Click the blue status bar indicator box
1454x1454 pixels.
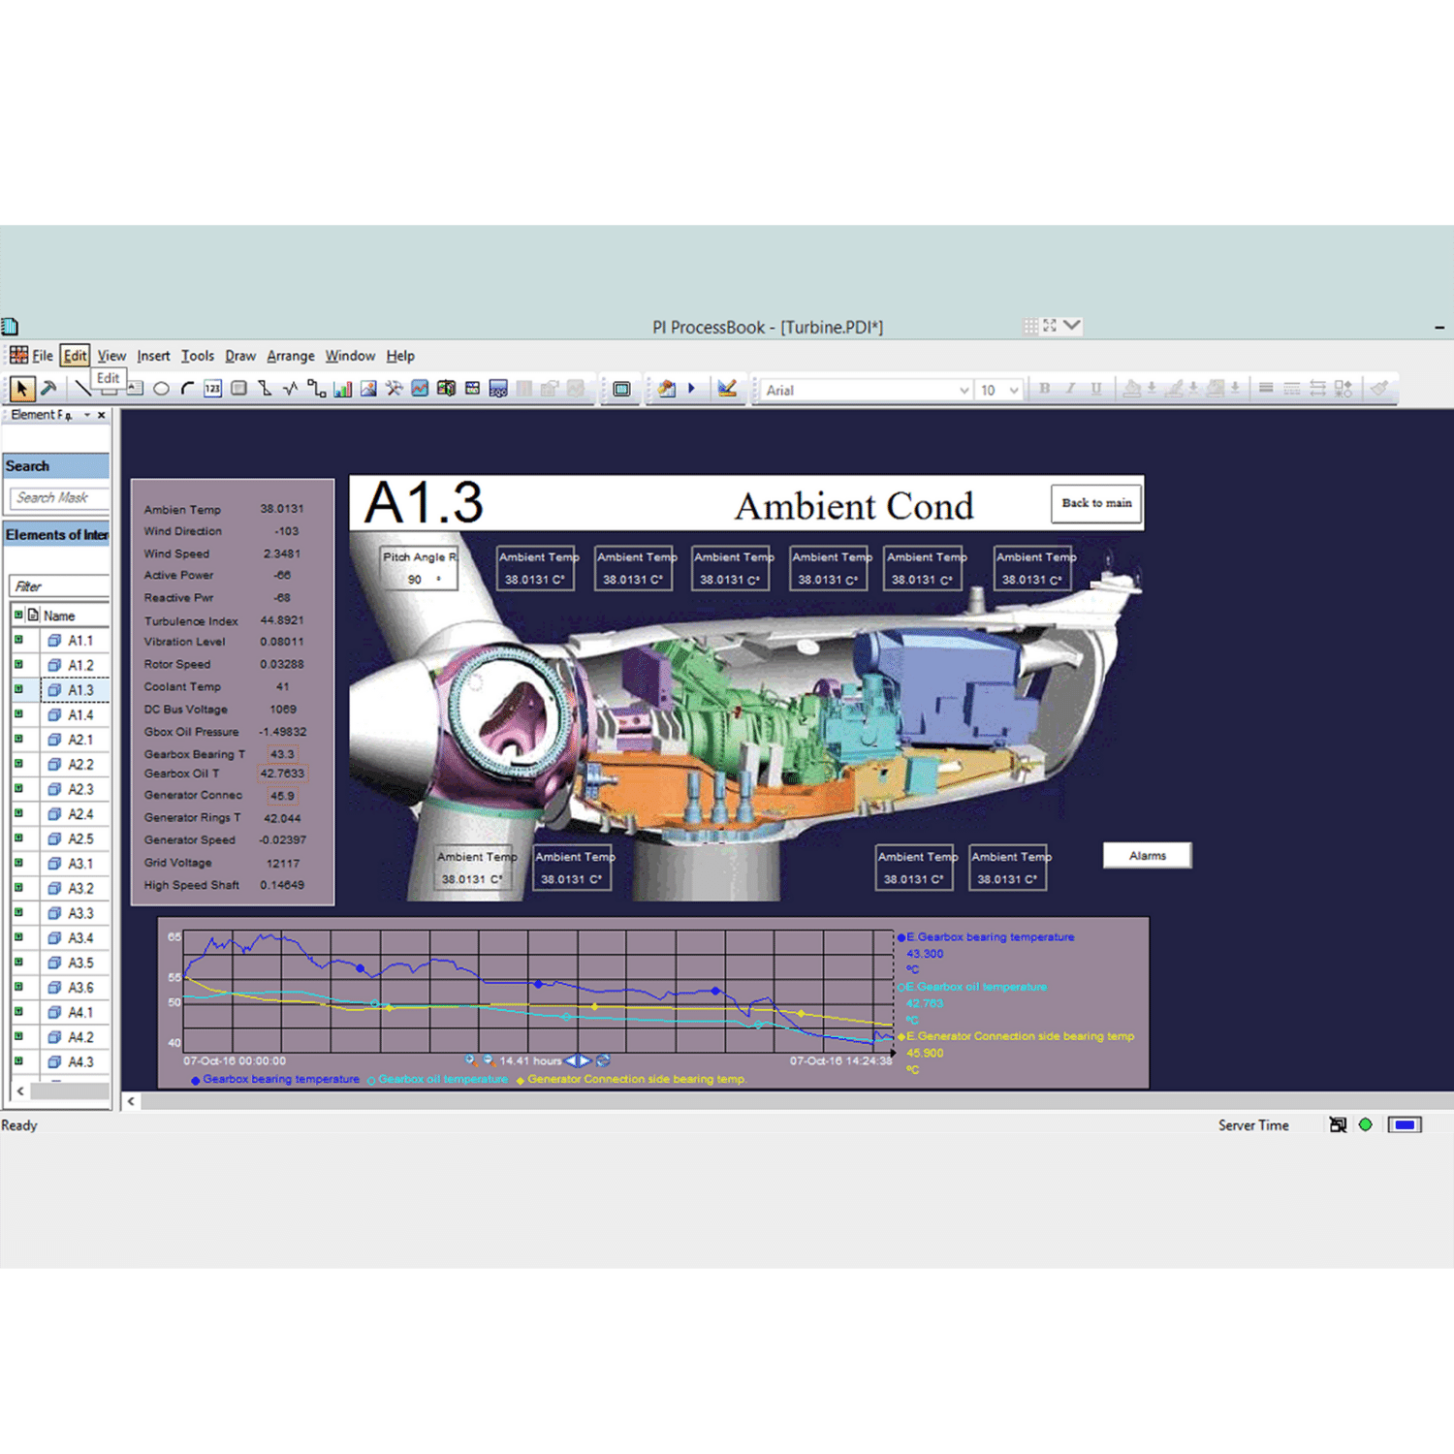pos(1405,1124)
